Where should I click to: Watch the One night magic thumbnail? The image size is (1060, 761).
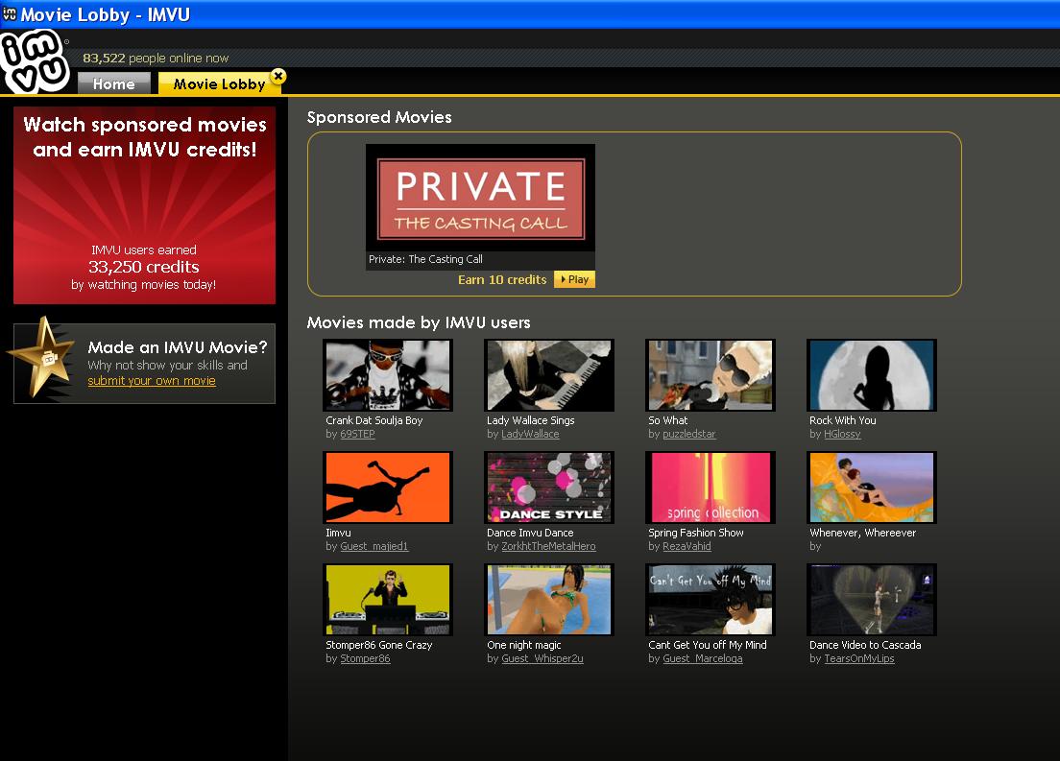(x=549, y=600)
